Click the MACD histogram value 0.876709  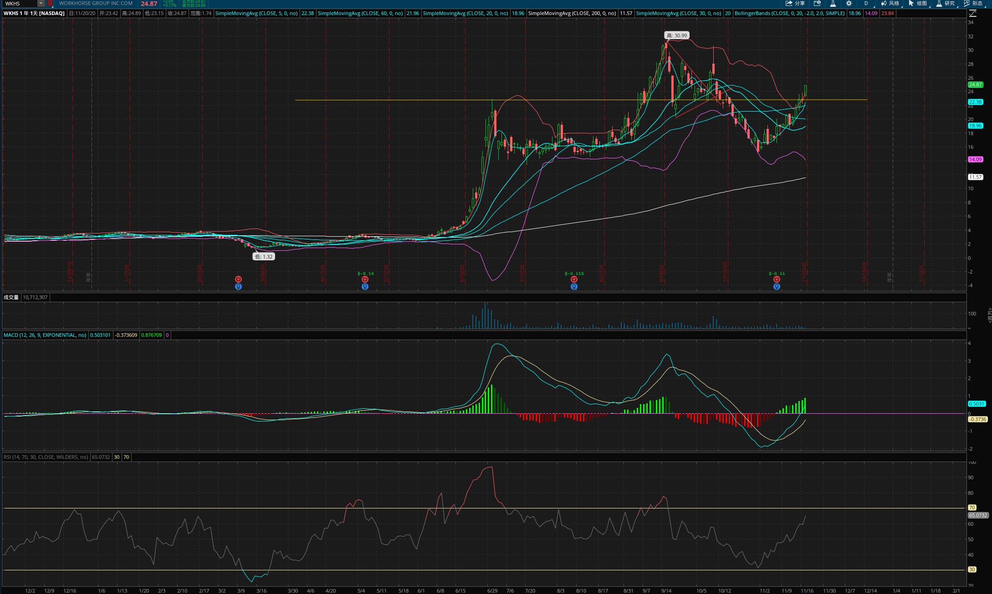click(x=151, y=335)
